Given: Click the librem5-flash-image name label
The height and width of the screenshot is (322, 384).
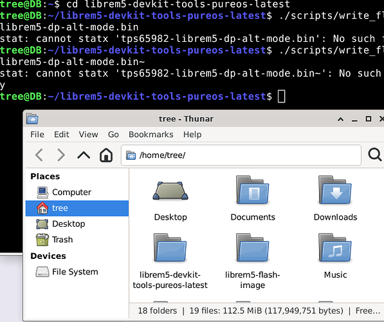Looking at the screenshot, I should pos(253,280).
